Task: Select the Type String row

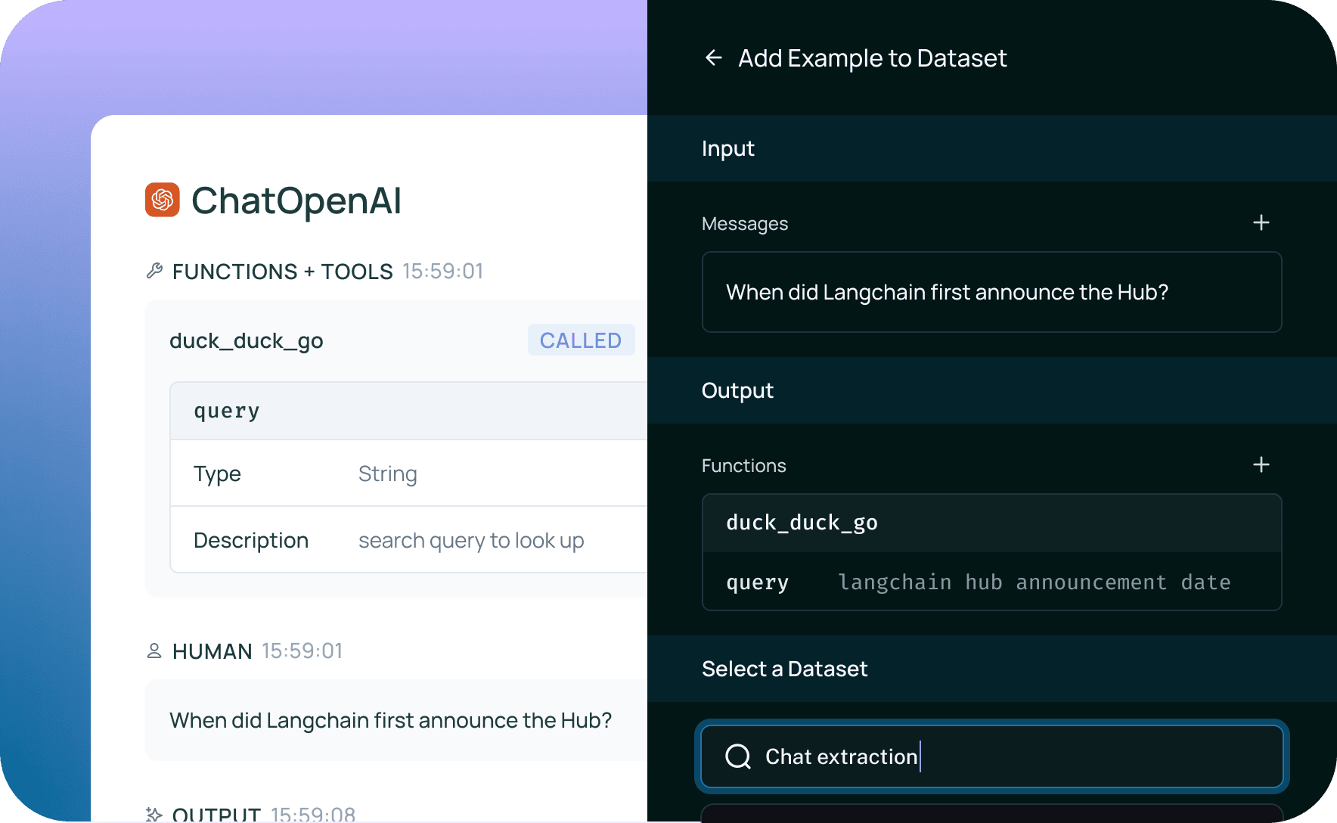Action: (x=408, y=474)
